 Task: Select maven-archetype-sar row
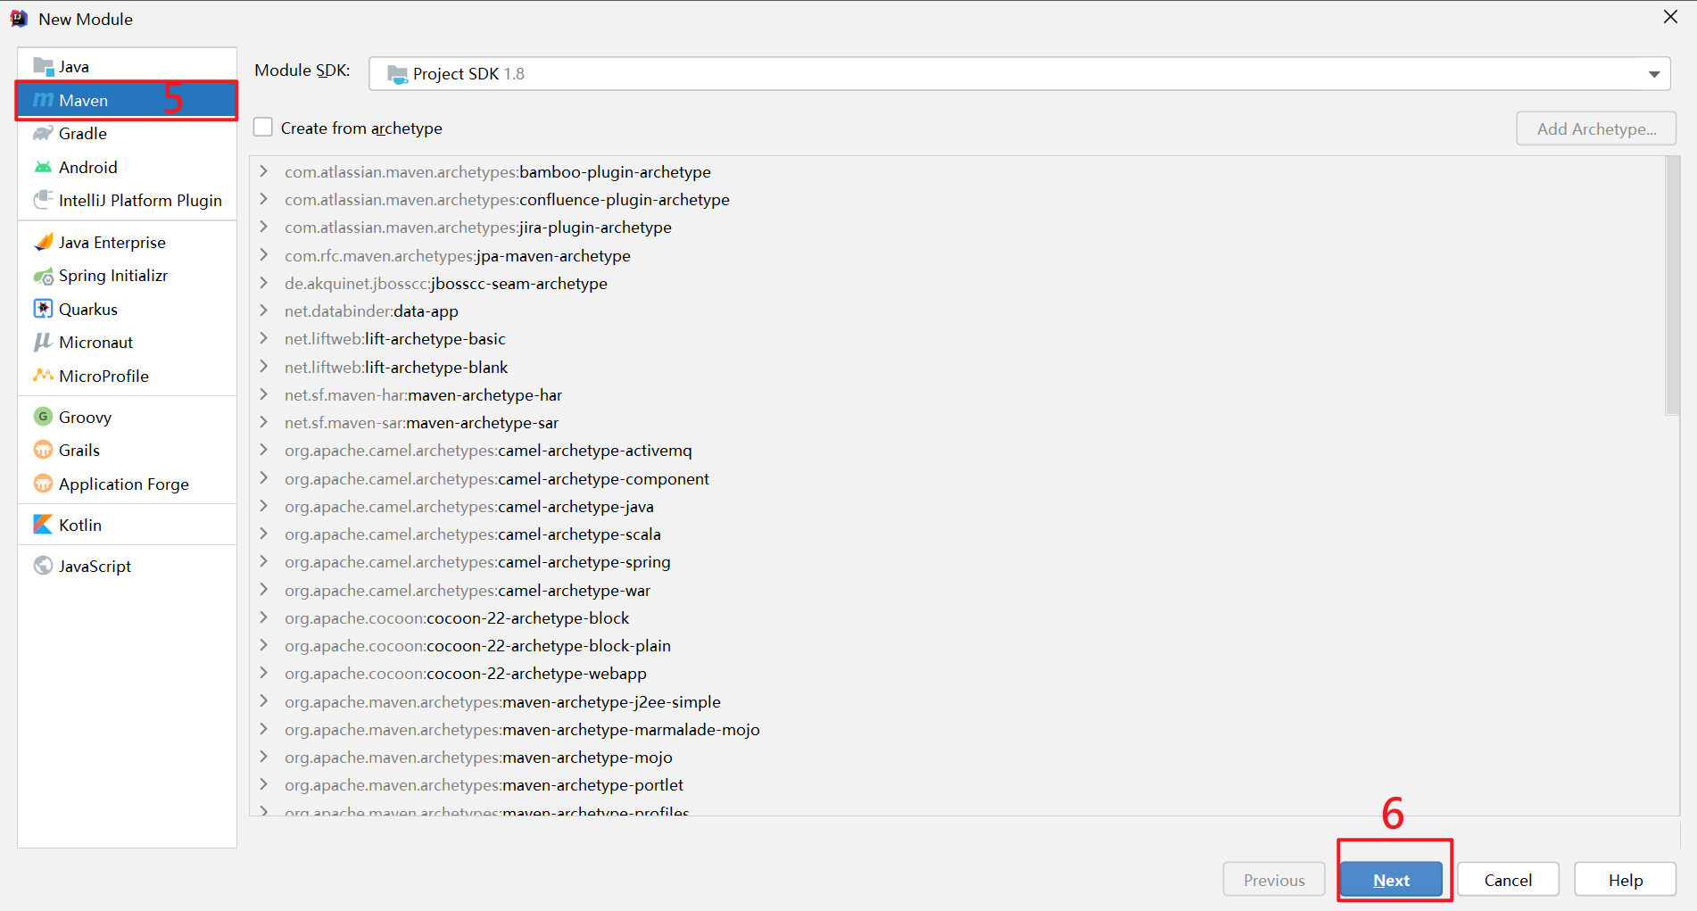[x=956, y=422]
